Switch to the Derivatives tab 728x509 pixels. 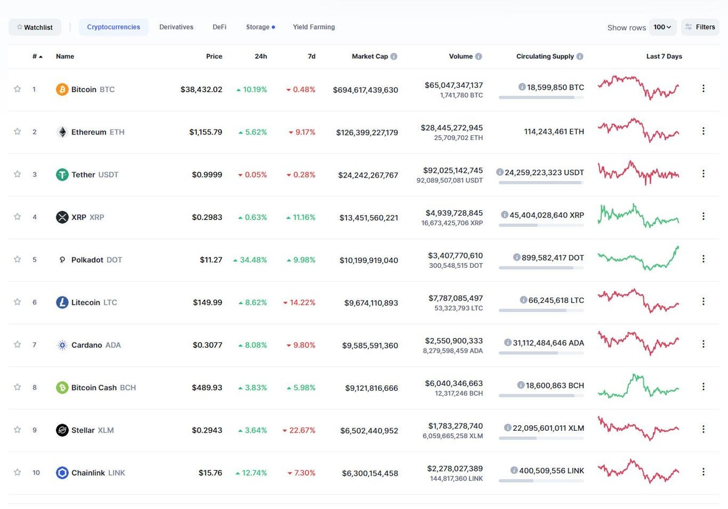tap(176, 27)
